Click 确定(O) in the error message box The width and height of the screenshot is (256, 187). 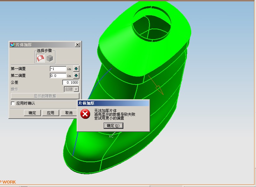click(x=113, y=126)
